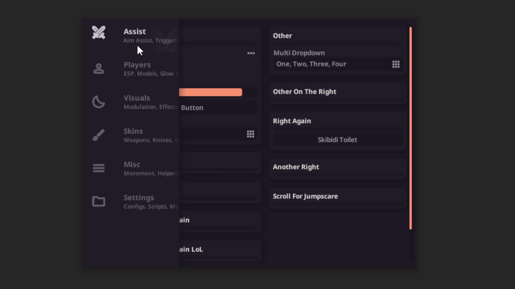Click the grid icon in the middle panel
The image size is (515, 289).
(x=250, y=134)
